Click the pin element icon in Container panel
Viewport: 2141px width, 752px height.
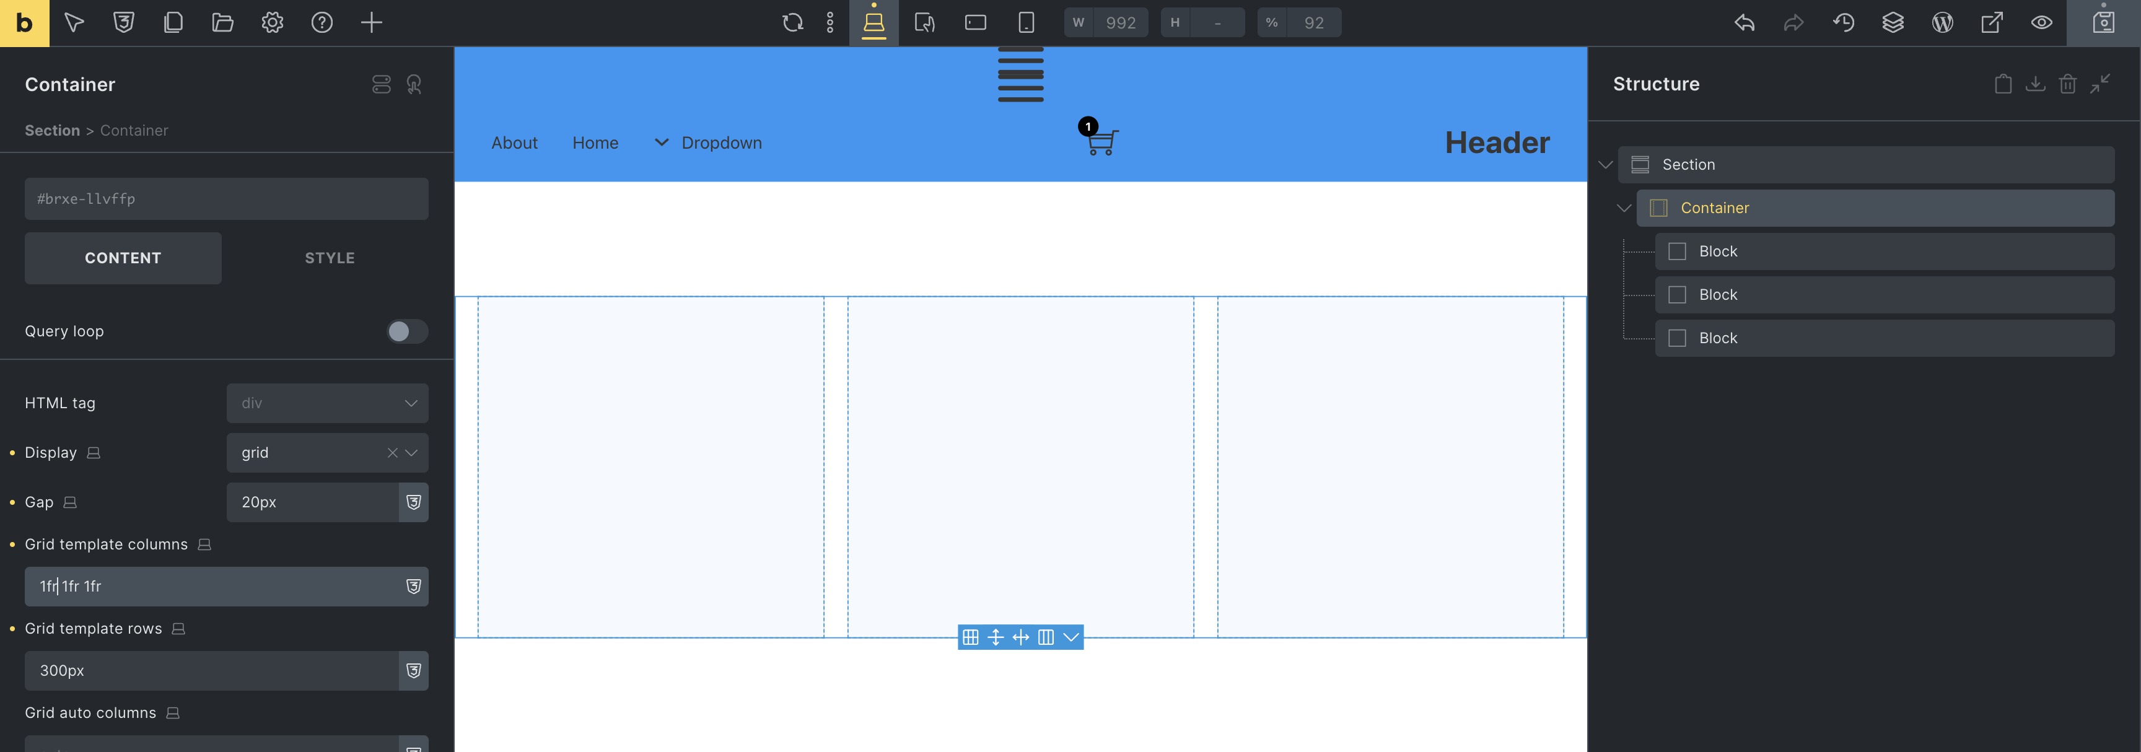(x=414, y=84)
